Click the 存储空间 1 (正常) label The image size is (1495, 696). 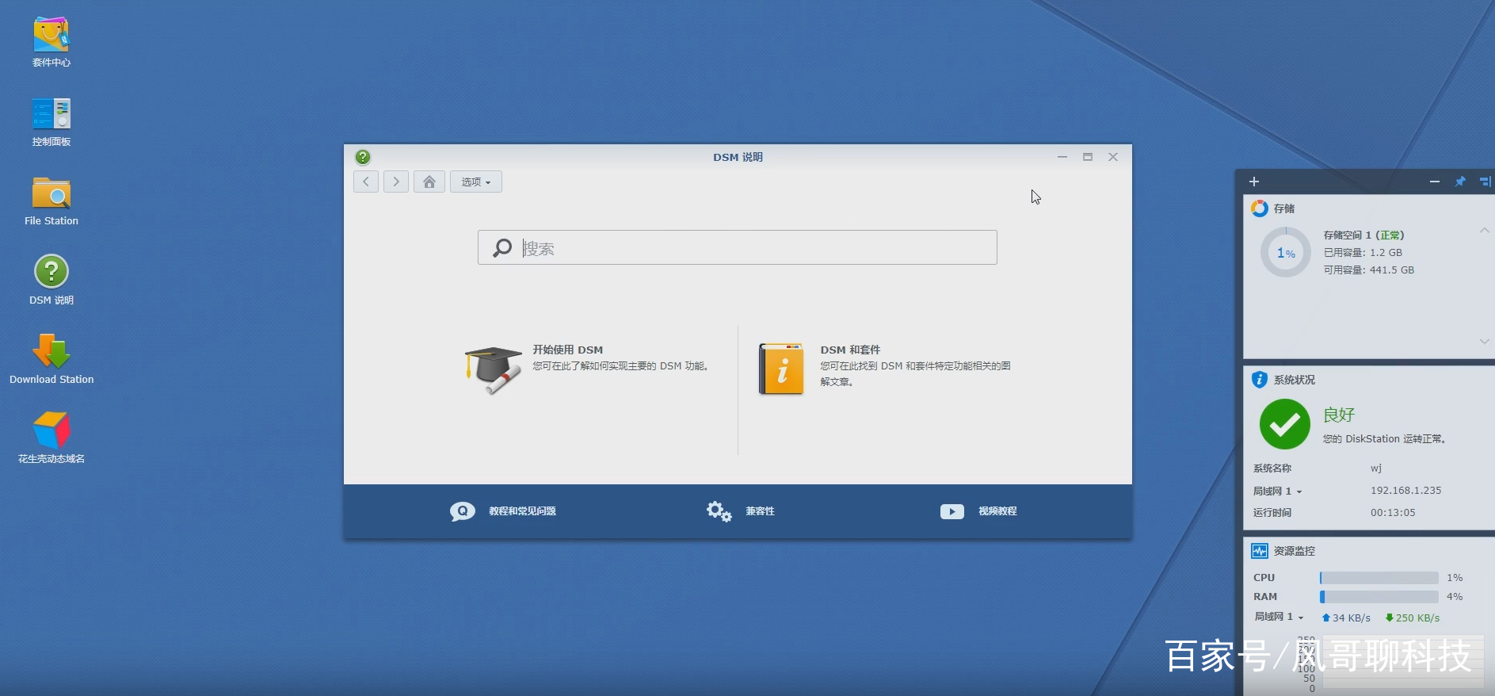(1363, 235)
